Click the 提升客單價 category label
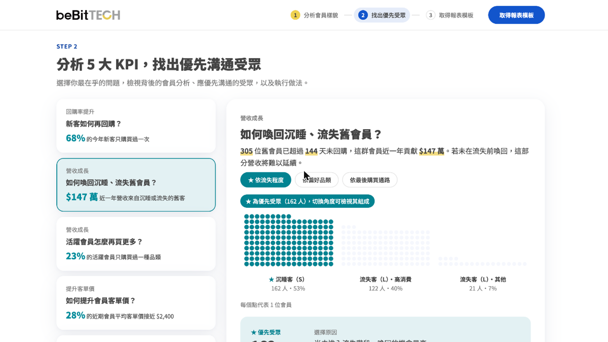This screenshot has width=608, height=342. click(80, 289)
